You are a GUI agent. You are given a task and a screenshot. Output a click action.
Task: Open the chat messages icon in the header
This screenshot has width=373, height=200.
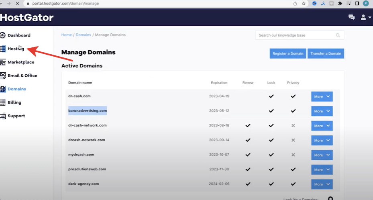pos(352,17)
